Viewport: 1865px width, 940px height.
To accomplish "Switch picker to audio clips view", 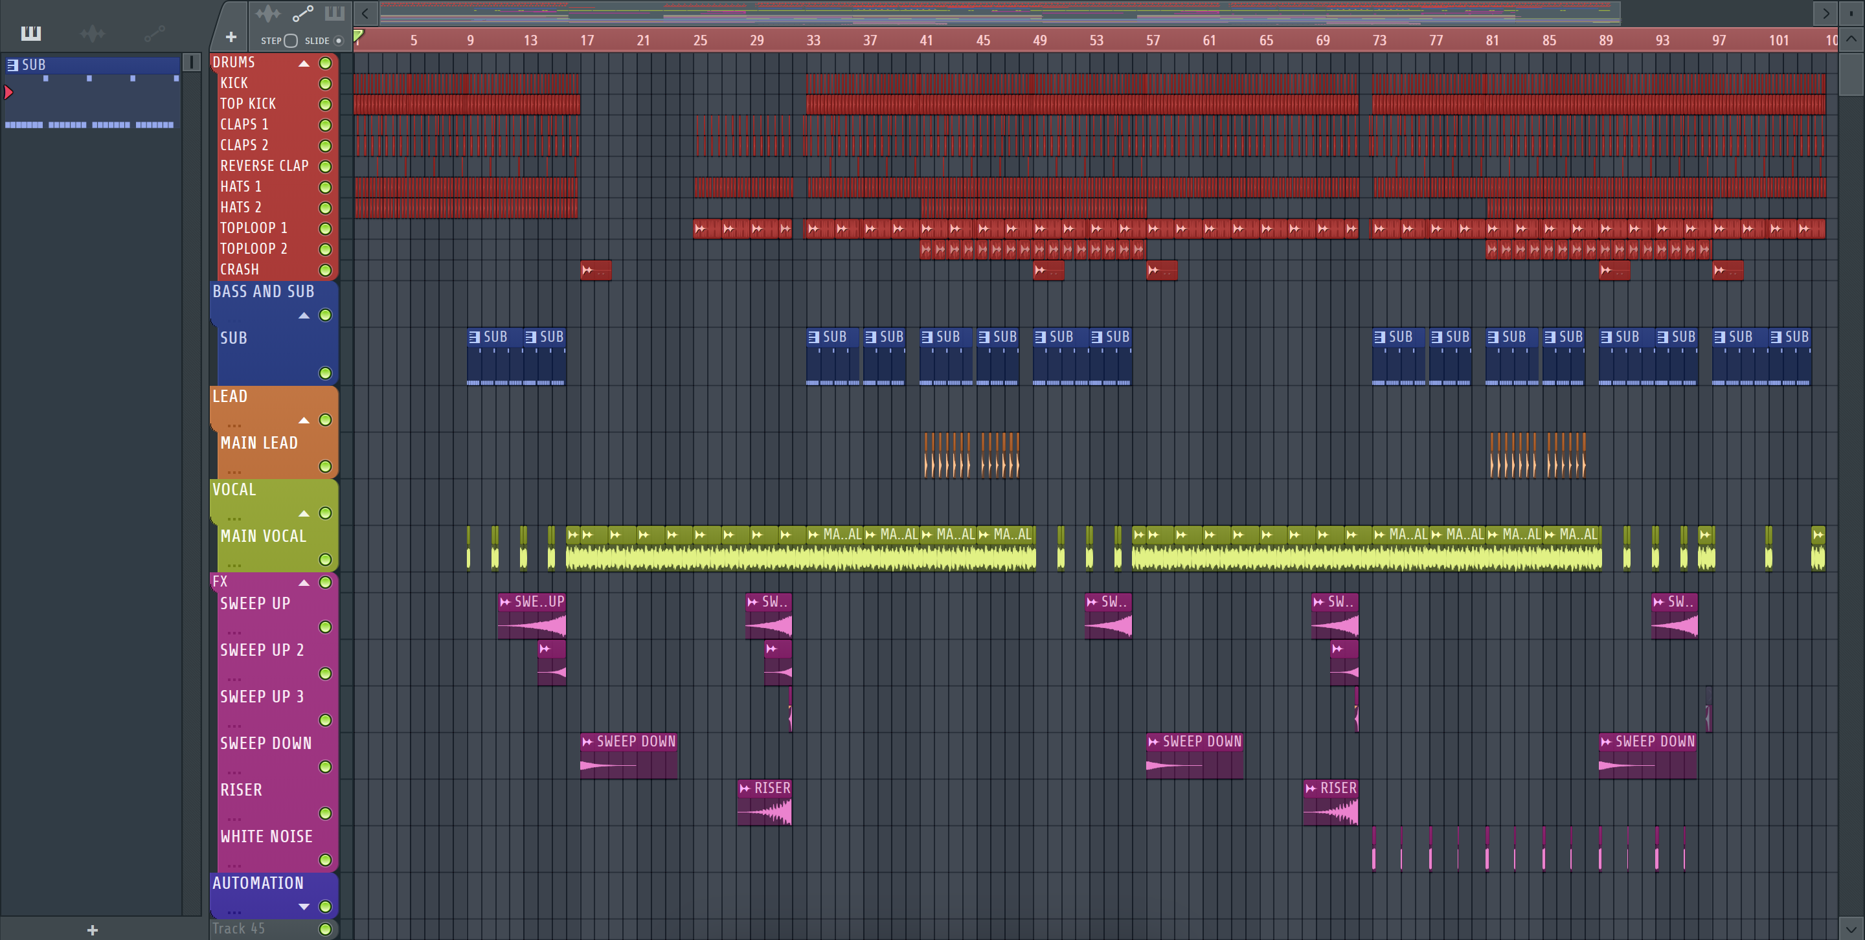I will [92, 33].
